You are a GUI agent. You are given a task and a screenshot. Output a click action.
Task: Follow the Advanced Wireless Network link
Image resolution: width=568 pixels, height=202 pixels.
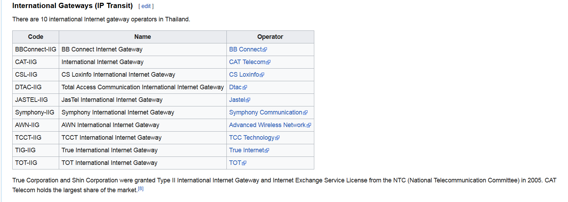coord(270,125)
